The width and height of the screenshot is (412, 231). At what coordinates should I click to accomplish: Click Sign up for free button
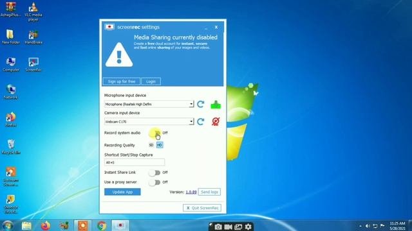click(x=122, y=81)
